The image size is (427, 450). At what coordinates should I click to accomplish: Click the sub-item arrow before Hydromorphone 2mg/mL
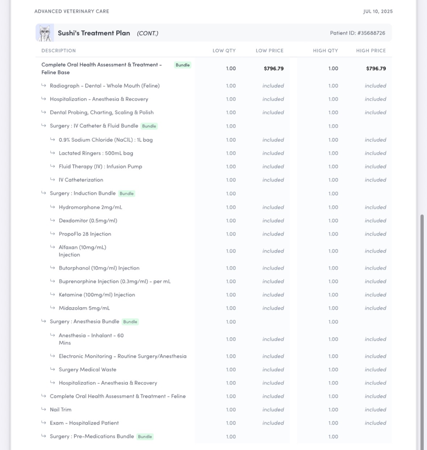click(x=53, y=207)
